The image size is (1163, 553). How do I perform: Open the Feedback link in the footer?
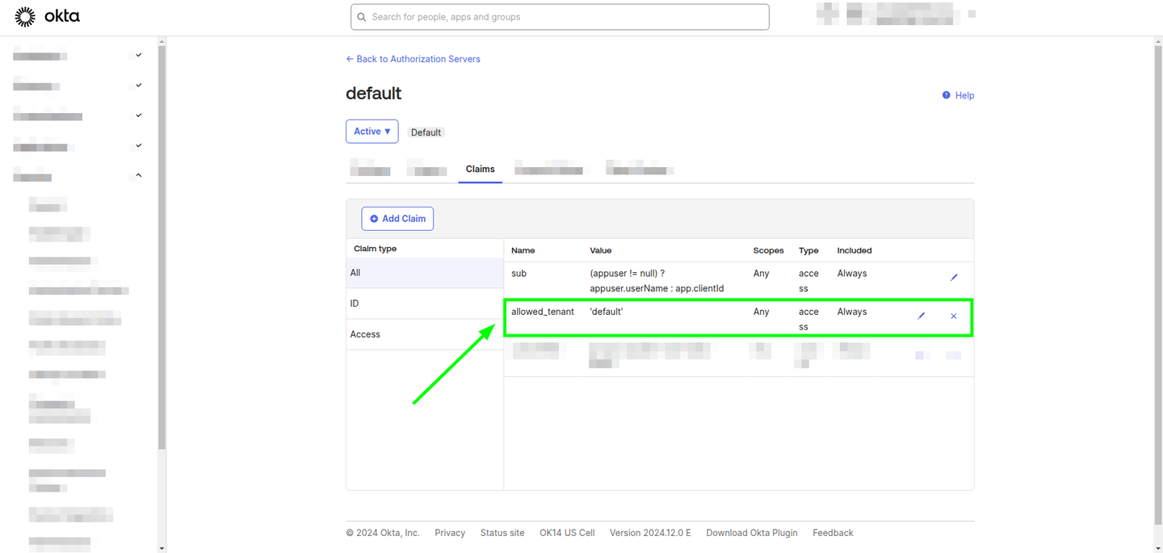[833, 532]
